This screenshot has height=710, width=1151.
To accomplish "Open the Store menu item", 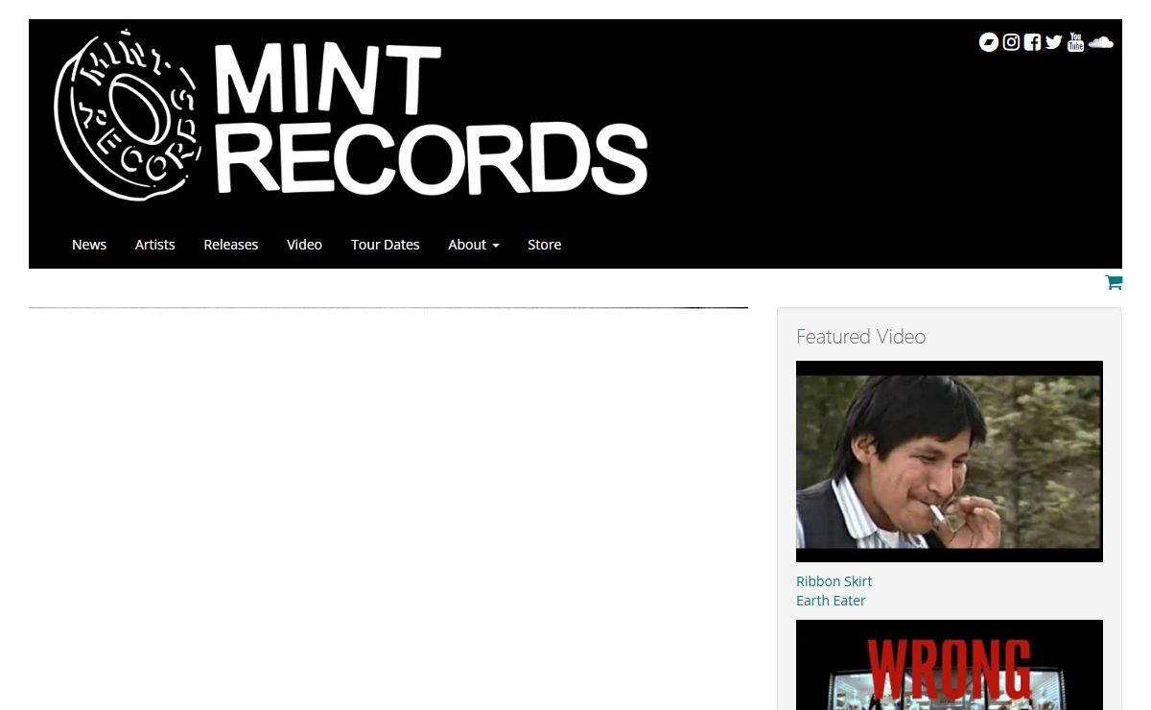I will point(545,245).
